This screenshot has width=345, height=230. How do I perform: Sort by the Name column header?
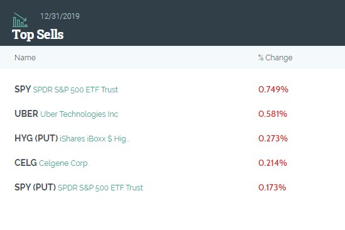coord(25,58)
